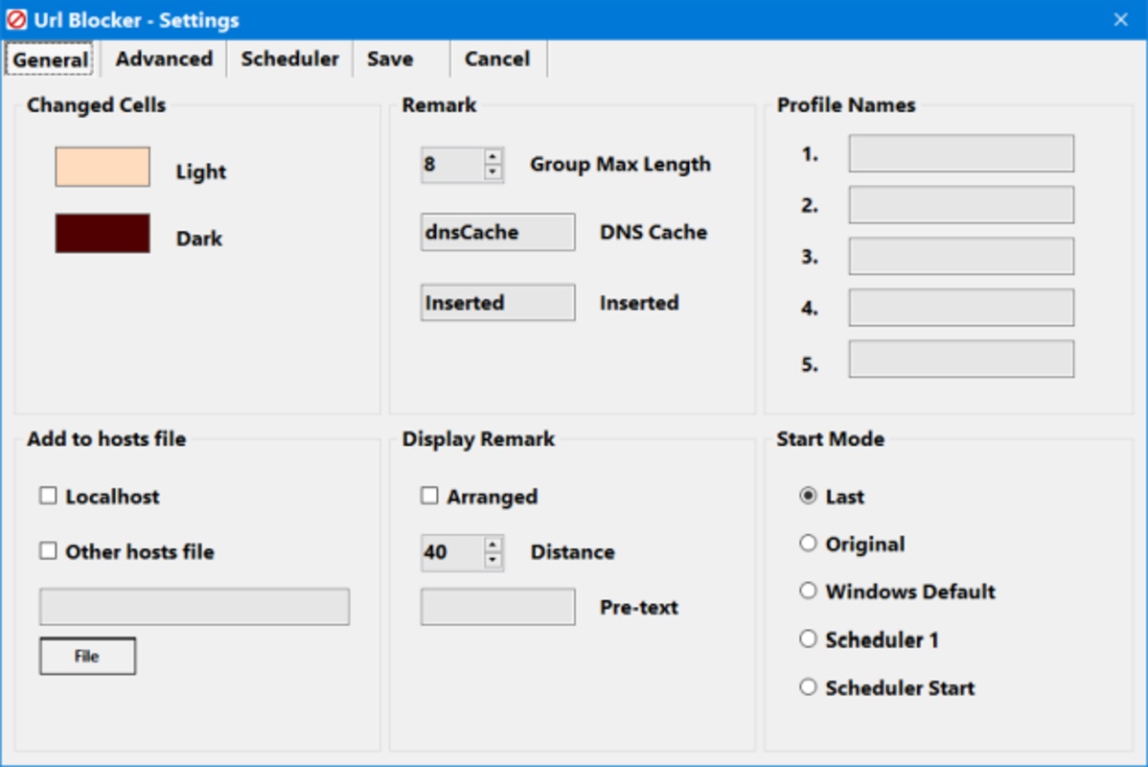Open the Scheduler tab
The image size is (1148, 767).
289,59
